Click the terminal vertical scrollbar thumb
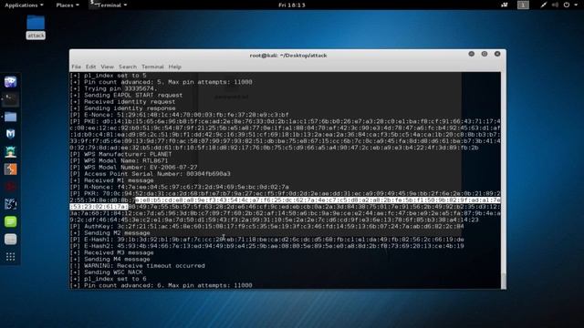584x328 pixels. click(504, 281)
